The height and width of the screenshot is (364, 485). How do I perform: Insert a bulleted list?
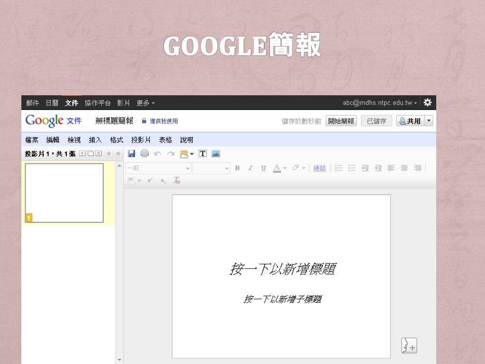(352, 168)
